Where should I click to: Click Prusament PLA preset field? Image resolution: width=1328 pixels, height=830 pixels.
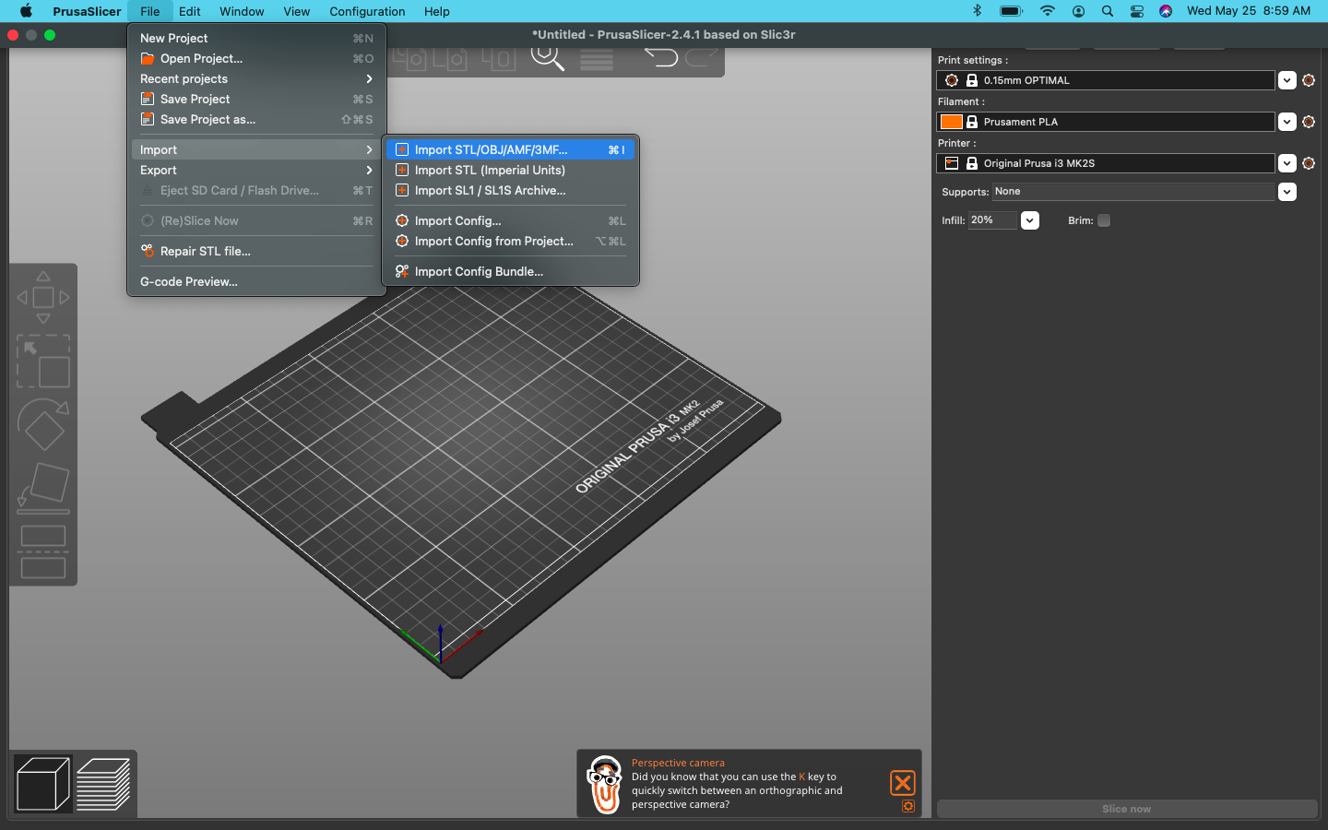pyautogui.click(x=1106, y=122)
